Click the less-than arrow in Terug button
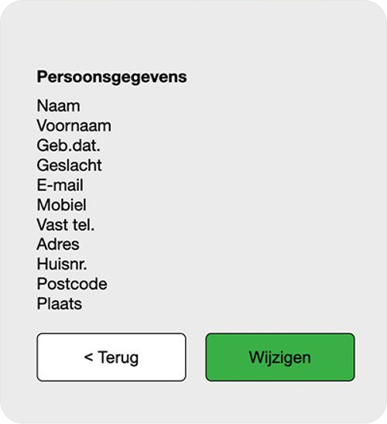The width and height of the screenshot is (387, 424). tap(88, 357)
